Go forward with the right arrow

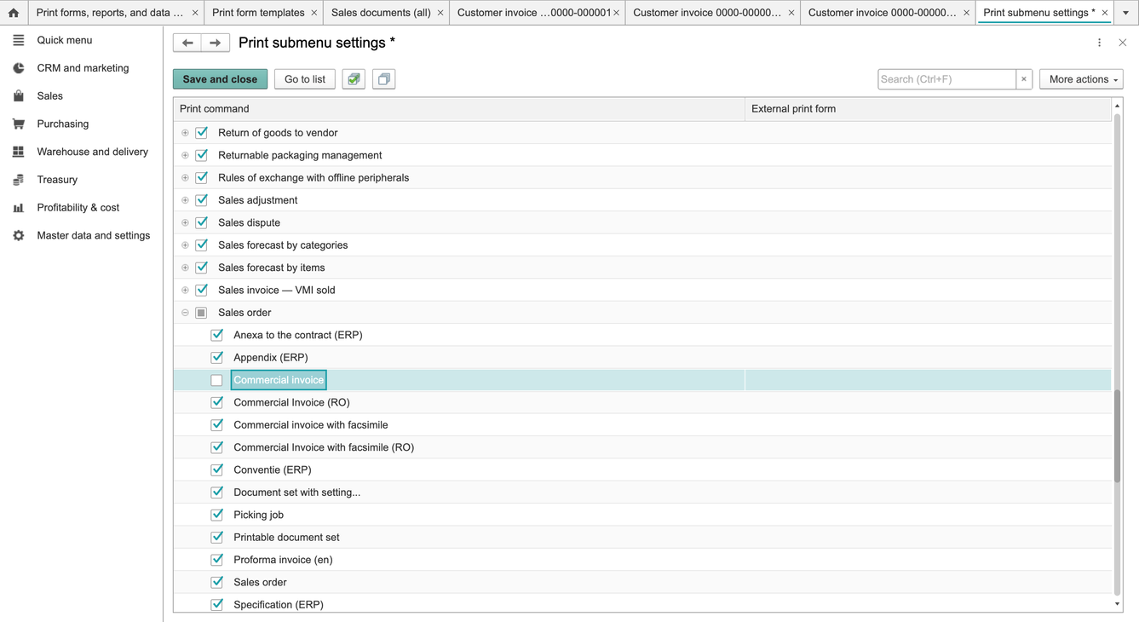(216, 43)
